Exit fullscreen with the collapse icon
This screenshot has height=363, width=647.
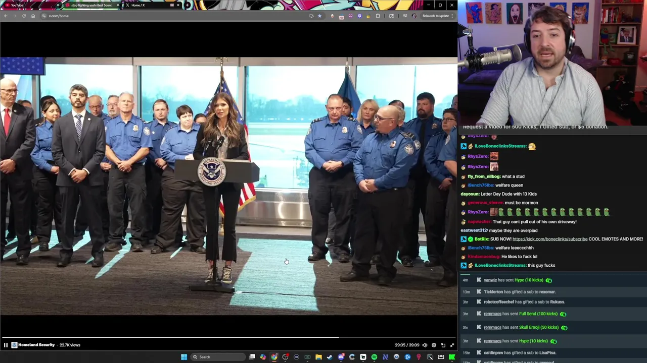452,345
